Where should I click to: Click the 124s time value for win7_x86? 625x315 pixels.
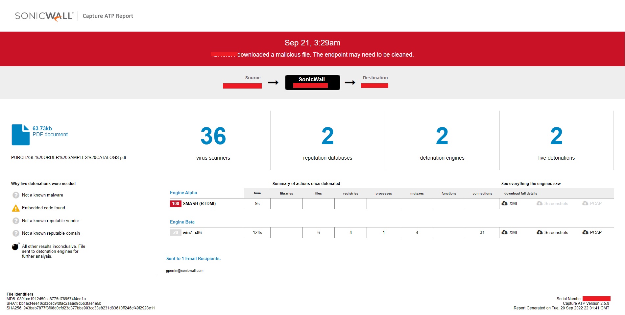click(257, 233)
